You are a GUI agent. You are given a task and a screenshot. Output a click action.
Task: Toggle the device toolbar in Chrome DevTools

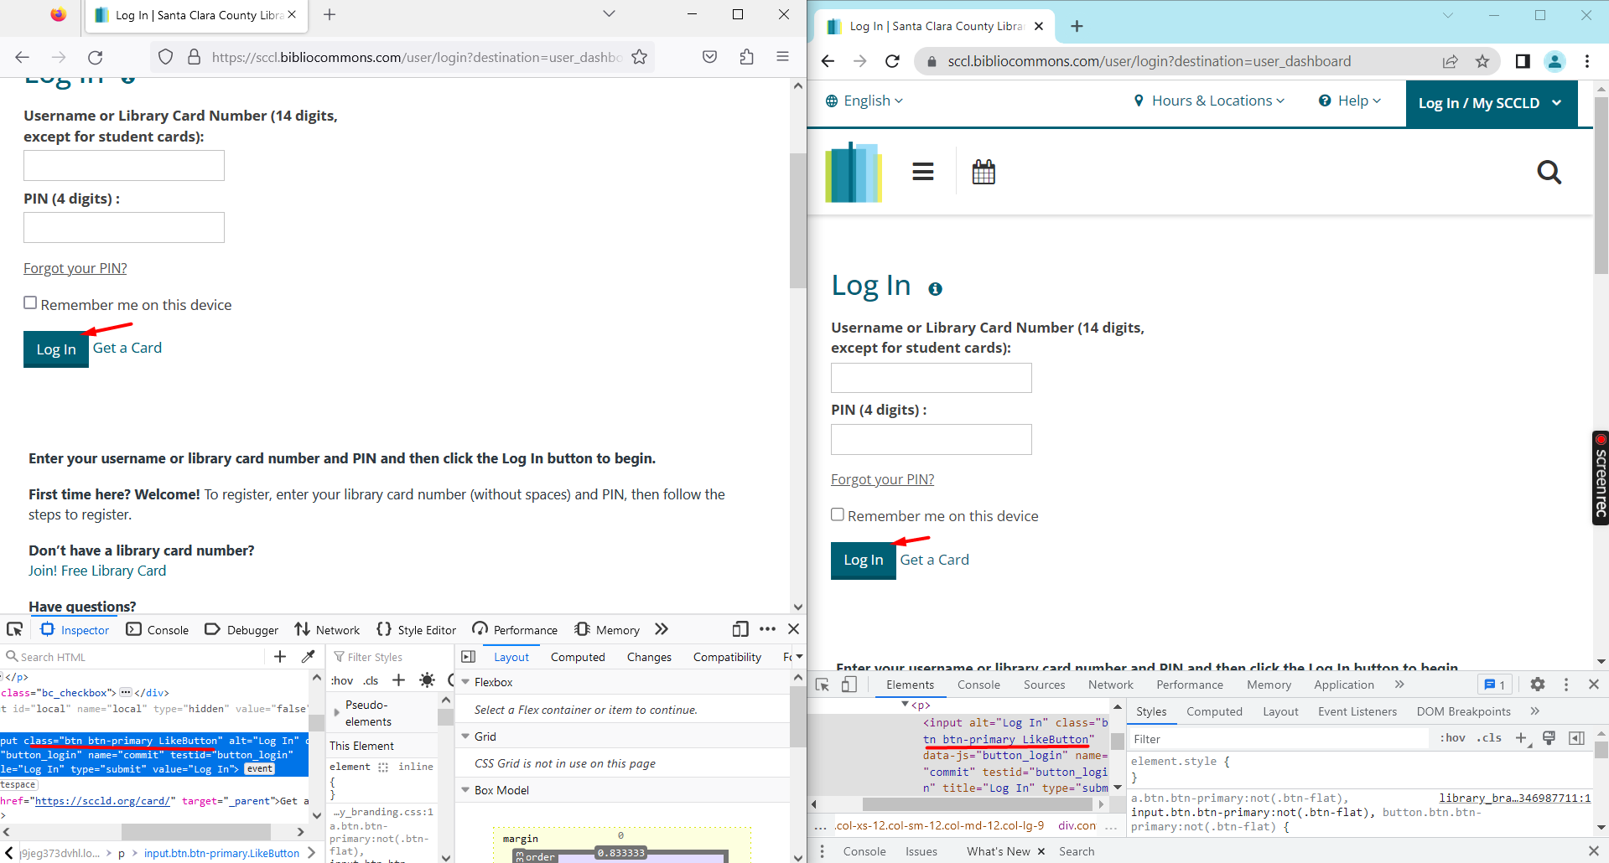849,685
